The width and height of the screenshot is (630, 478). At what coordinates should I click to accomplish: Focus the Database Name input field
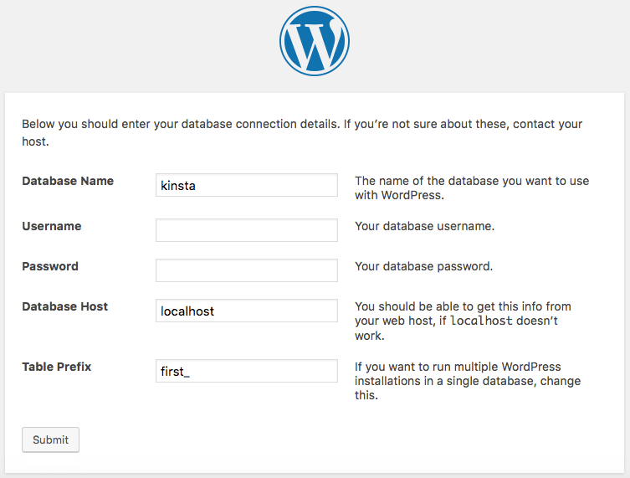pyautogui.click(x=247, y=185)
